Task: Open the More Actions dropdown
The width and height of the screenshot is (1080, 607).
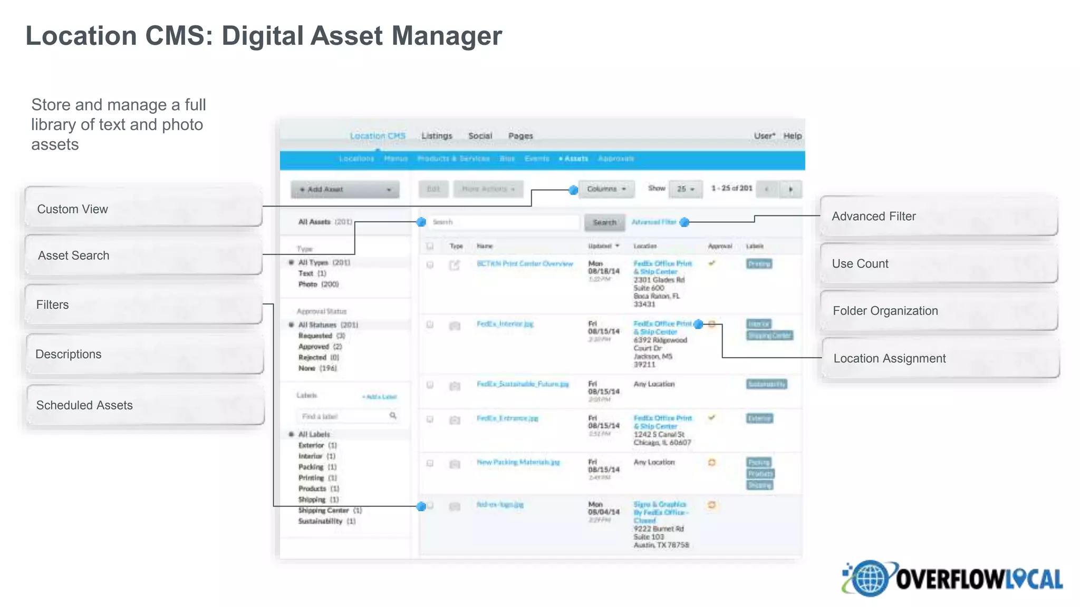Action: [x=488, y=189]
